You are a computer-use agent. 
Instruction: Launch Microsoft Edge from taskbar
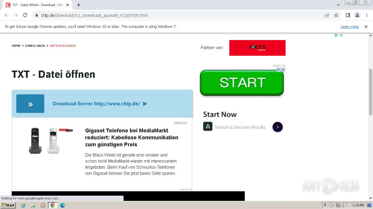tap(62, 205)
